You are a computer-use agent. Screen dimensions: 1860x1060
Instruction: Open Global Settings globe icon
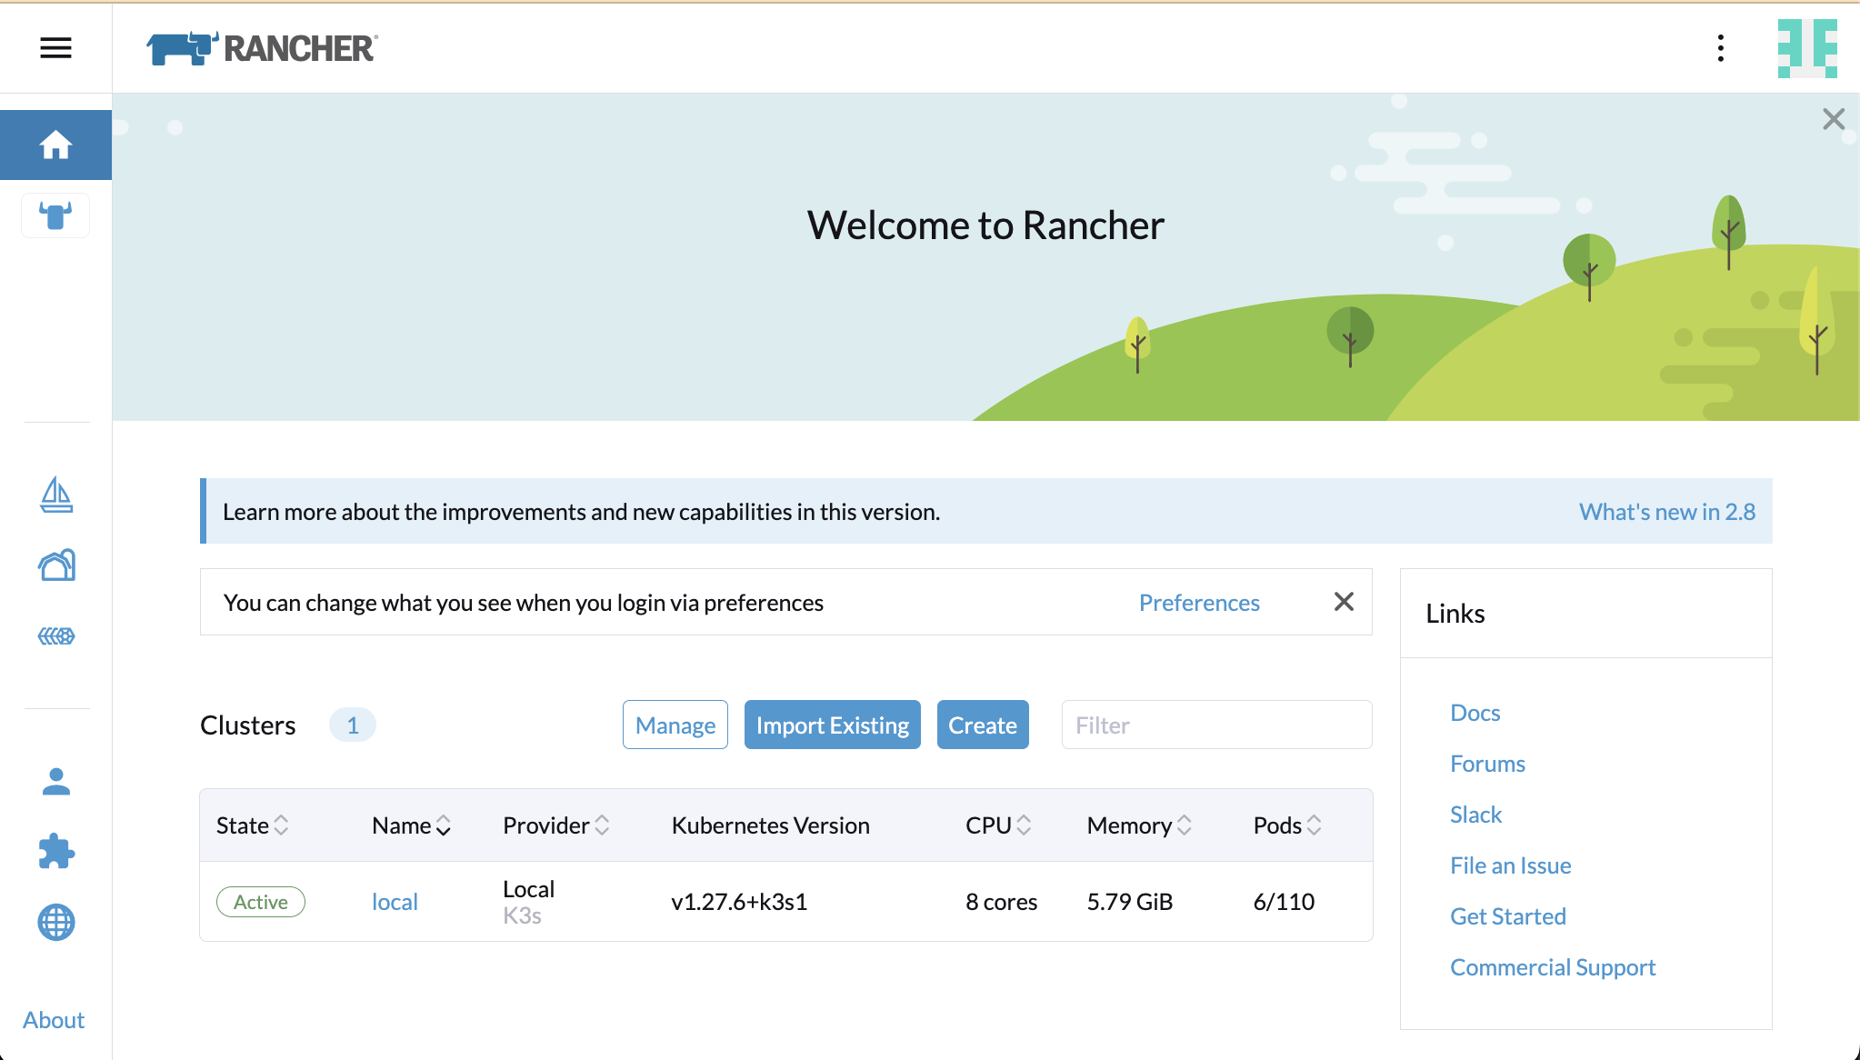[x=56, y=922]
